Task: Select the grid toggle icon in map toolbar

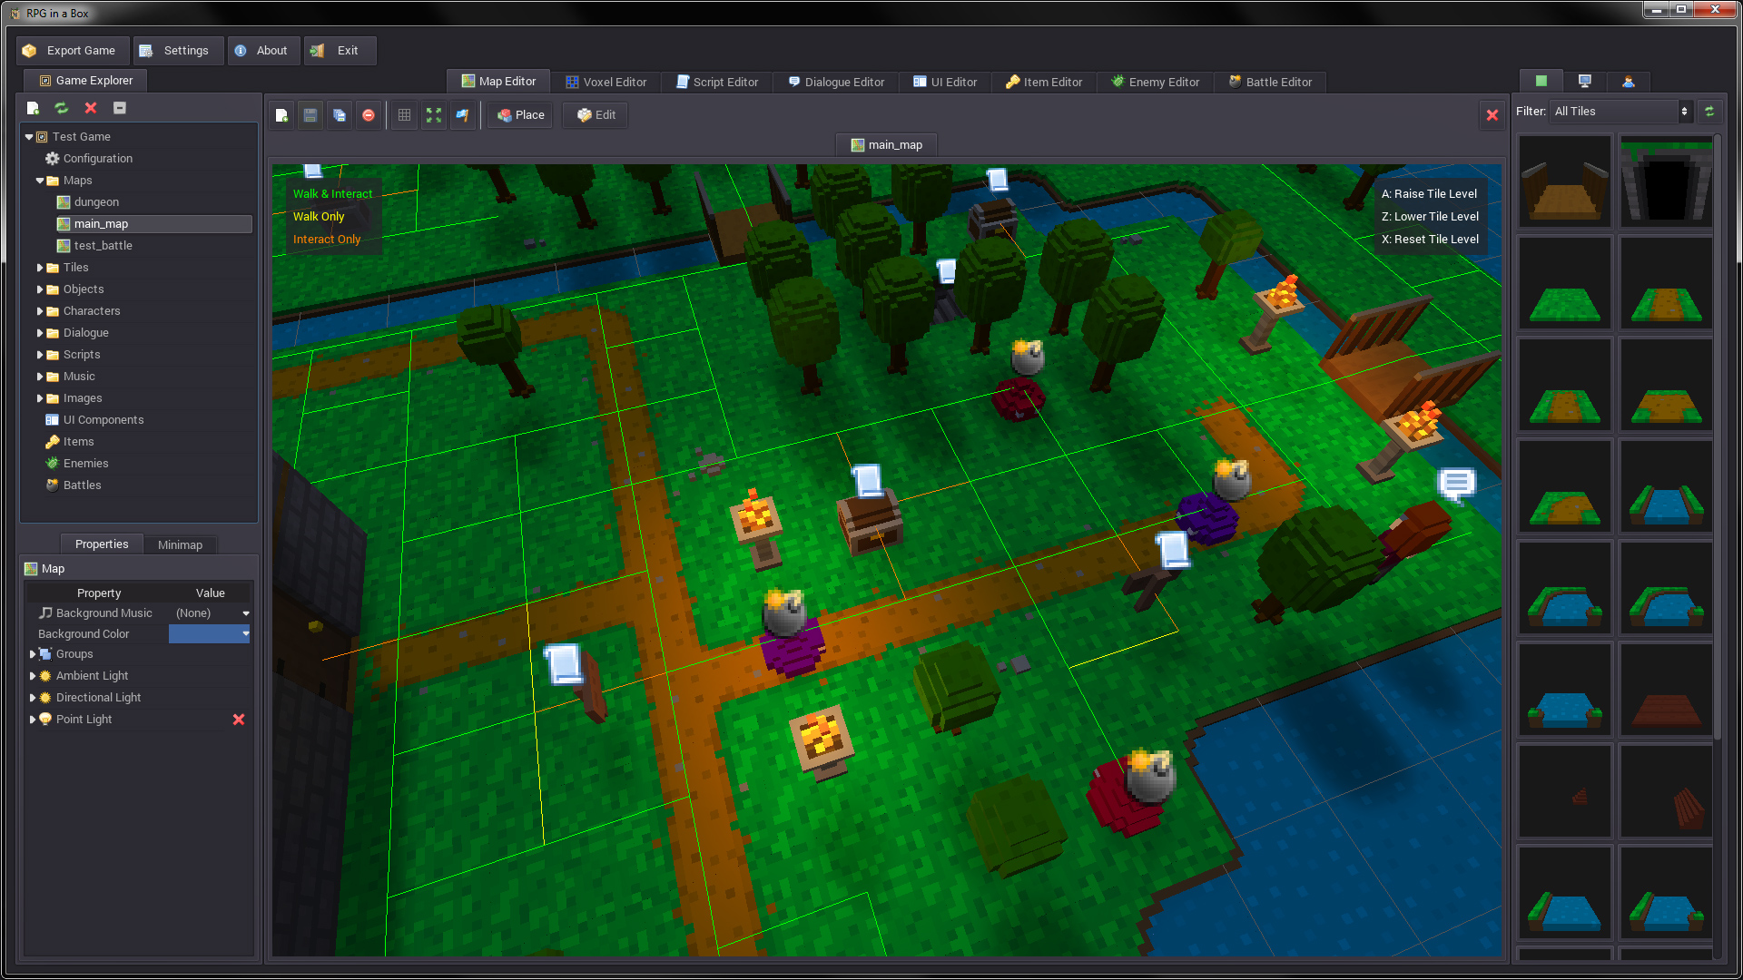Action: (x=403, y=113)
